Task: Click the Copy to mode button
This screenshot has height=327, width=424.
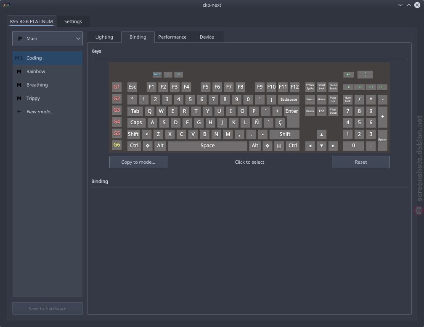Action: 138,162
